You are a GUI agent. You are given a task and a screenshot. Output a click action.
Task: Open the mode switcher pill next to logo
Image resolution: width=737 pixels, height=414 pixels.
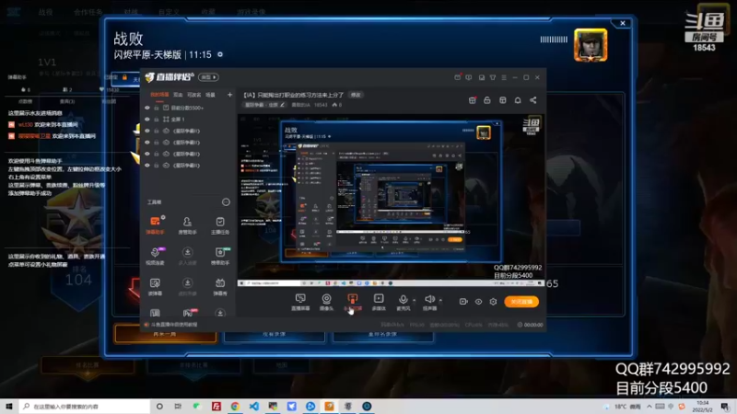(208, 77)
